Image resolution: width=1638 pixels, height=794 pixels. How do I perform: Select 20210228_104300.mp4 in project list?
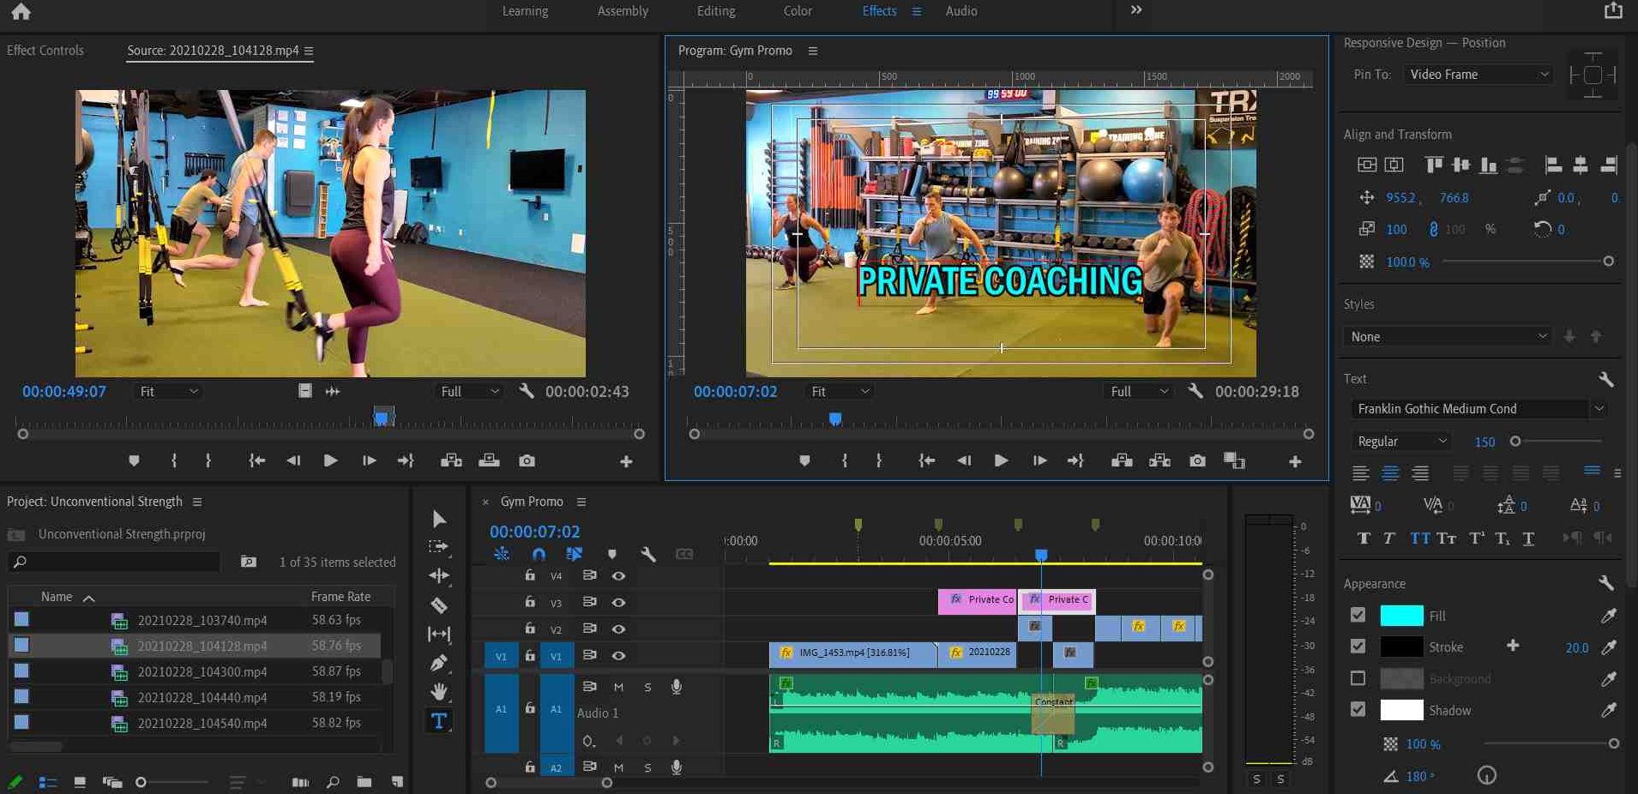202,671
